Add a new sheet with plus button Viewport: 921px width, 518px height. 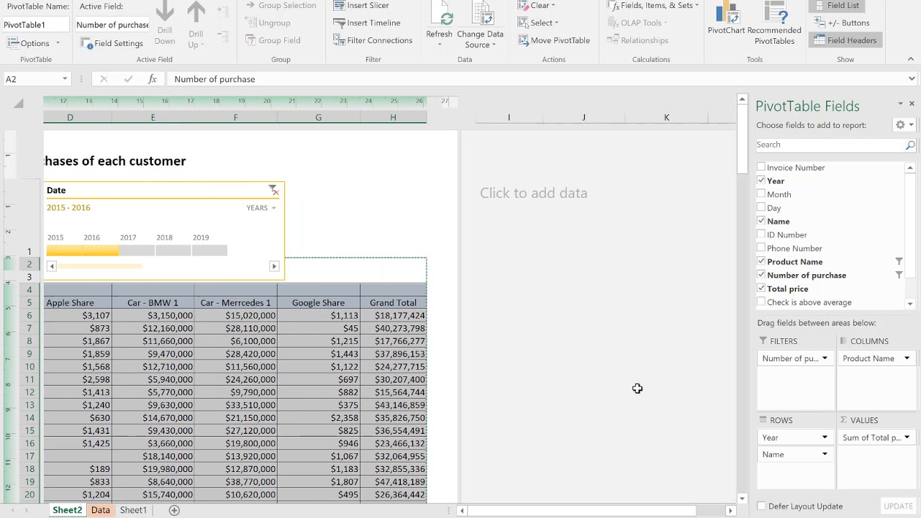[173, 510]
